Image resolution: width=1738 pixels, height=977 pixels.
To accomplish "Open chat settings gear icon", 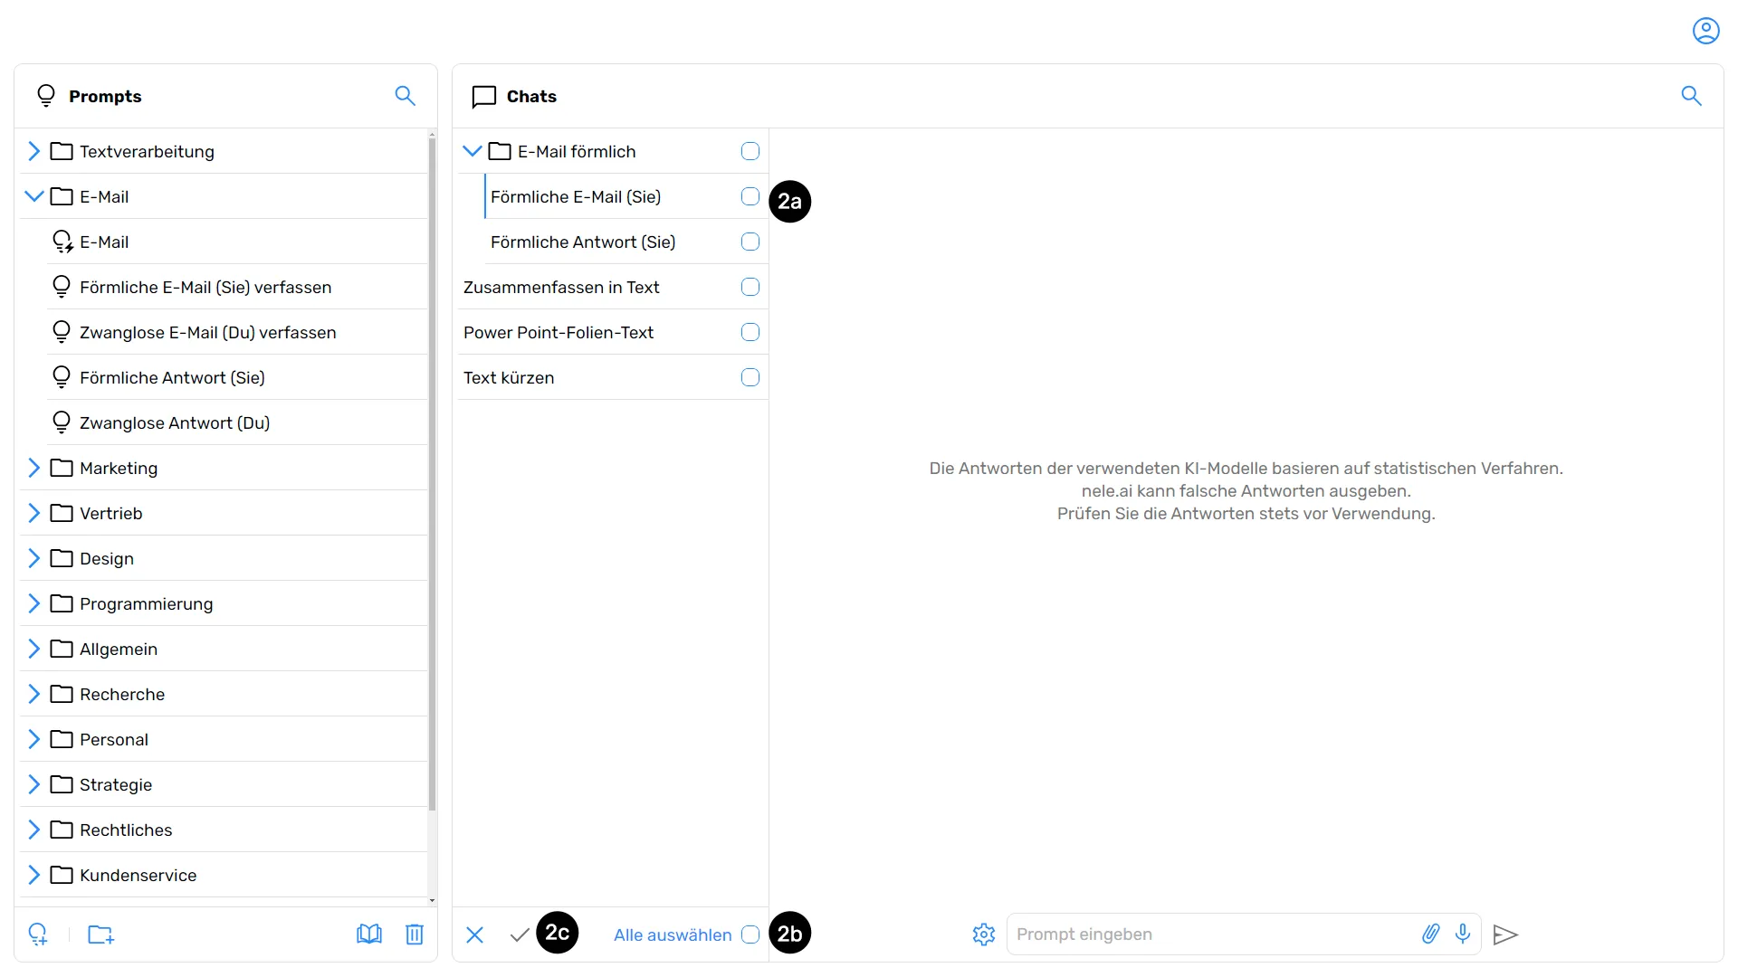I will pos(984,934).
